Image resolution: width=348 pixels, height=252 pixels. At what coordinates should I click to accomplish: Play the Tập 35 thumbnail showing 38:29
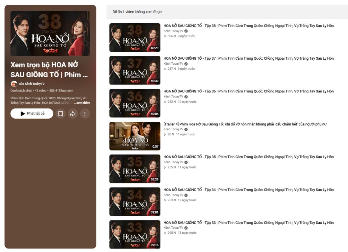coord(135,169)
